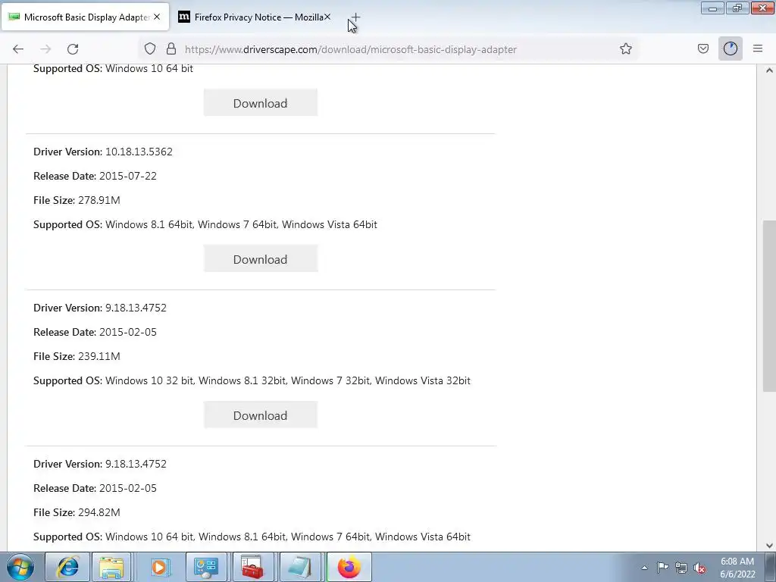Screen dimensions: 776x582
Task: Click the muted volume tray icon
Action: click(699, 568)
